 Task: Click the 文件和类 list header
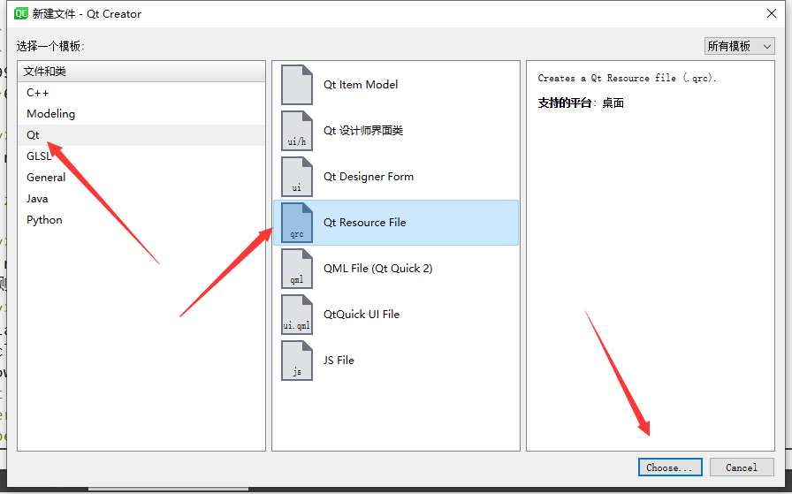coord(141,72)
